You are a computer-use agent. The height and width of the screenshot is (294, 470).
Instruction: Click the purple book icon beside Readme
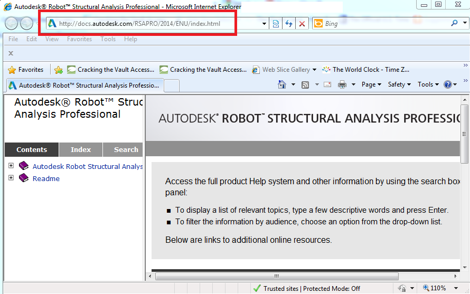24,178
